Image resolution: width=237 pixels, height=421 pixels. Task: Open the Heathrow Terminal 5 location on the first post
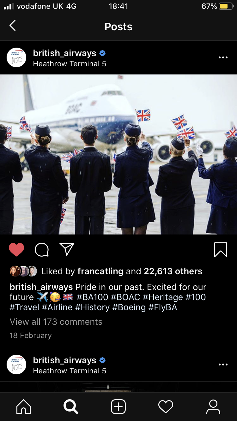(x=70, y=64)
